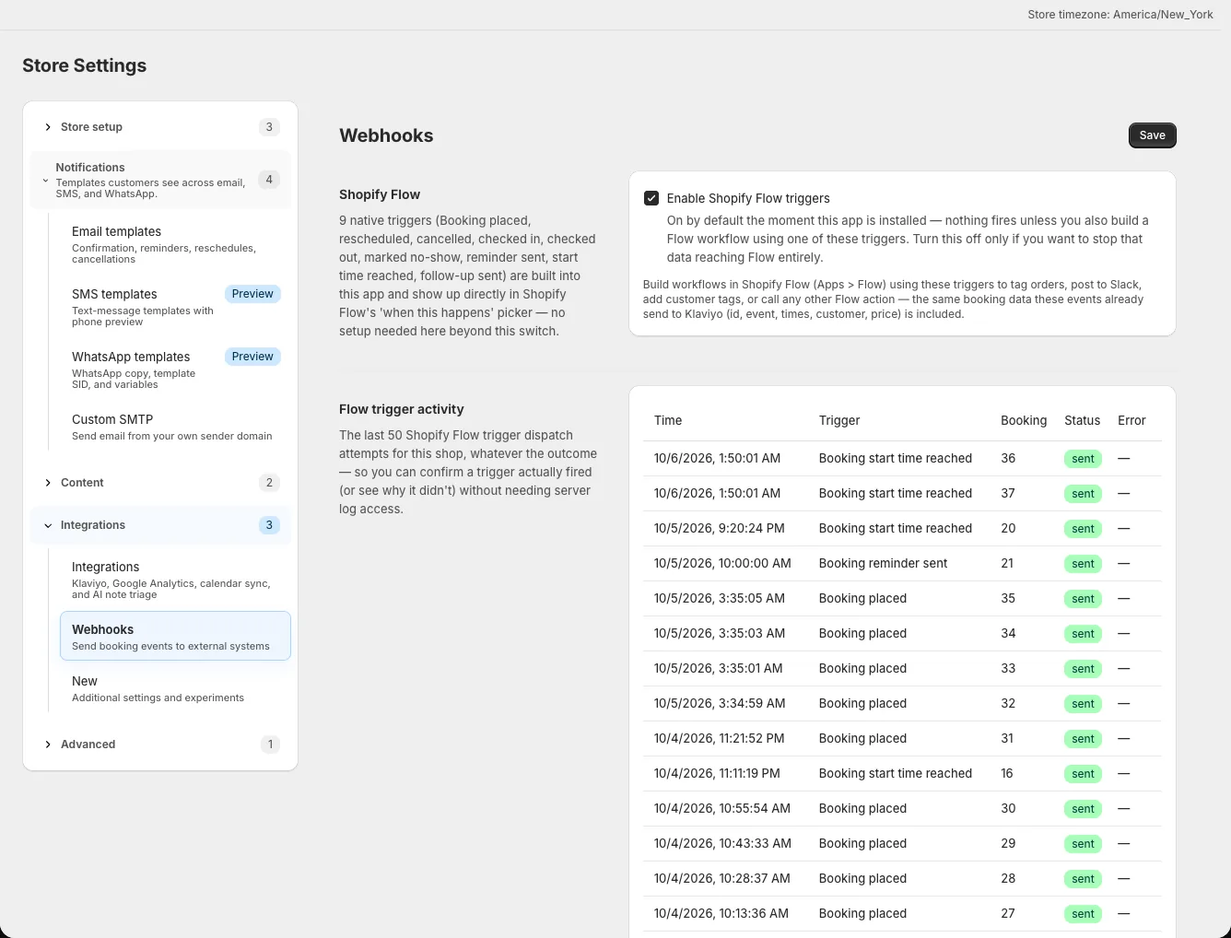
Task: Click booking number 33 cell
Action: tap(1008, 668)
